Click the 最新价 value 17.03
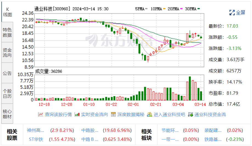 click(232, 26)
